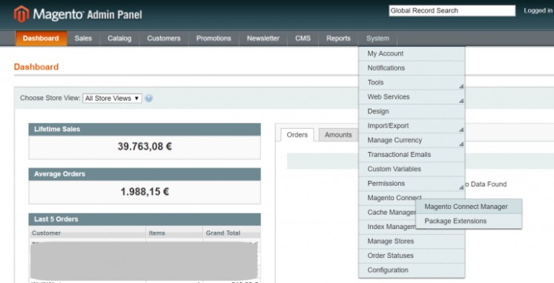Open Package Extensions
Viewport: 554px width, 283px height.
(x=469, y=222)
